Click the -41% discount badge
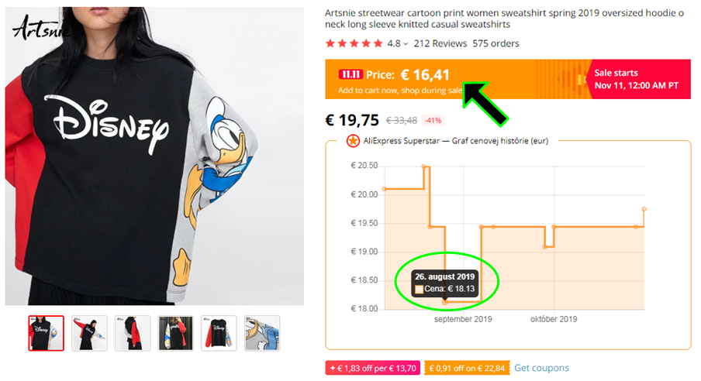Viewport: 701px width, 381px height. pyautogui.click(x=433, y=120)
